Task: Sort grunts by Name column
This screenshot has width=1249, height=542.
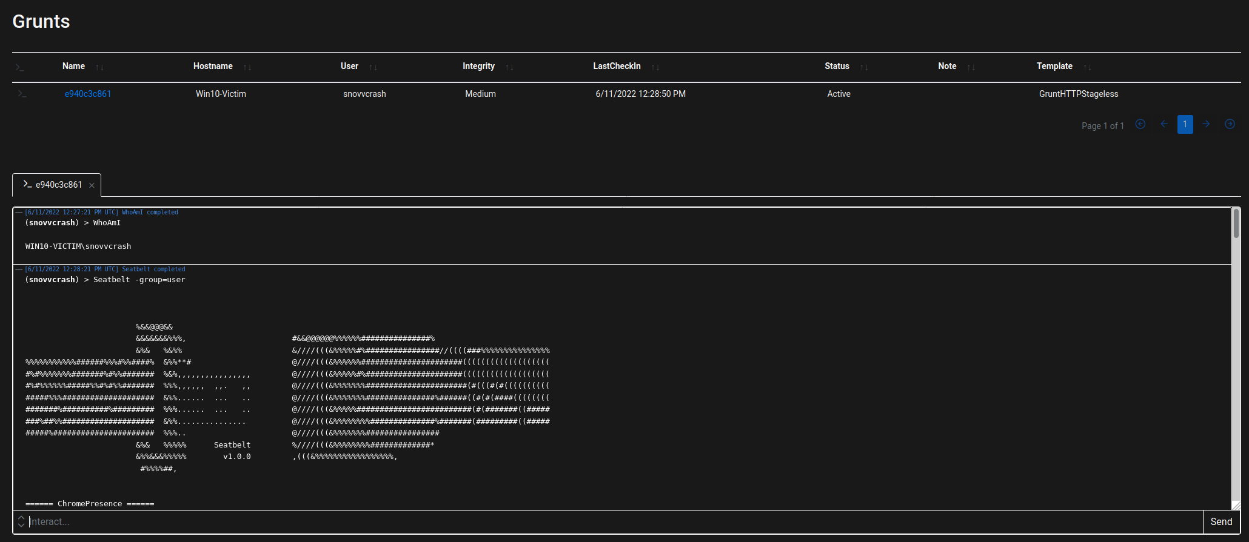Action: click(99, 67)
